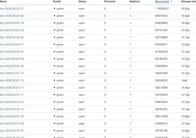
Task: Open index dns-2020.05.05-01
Action: tap(12, 52)
